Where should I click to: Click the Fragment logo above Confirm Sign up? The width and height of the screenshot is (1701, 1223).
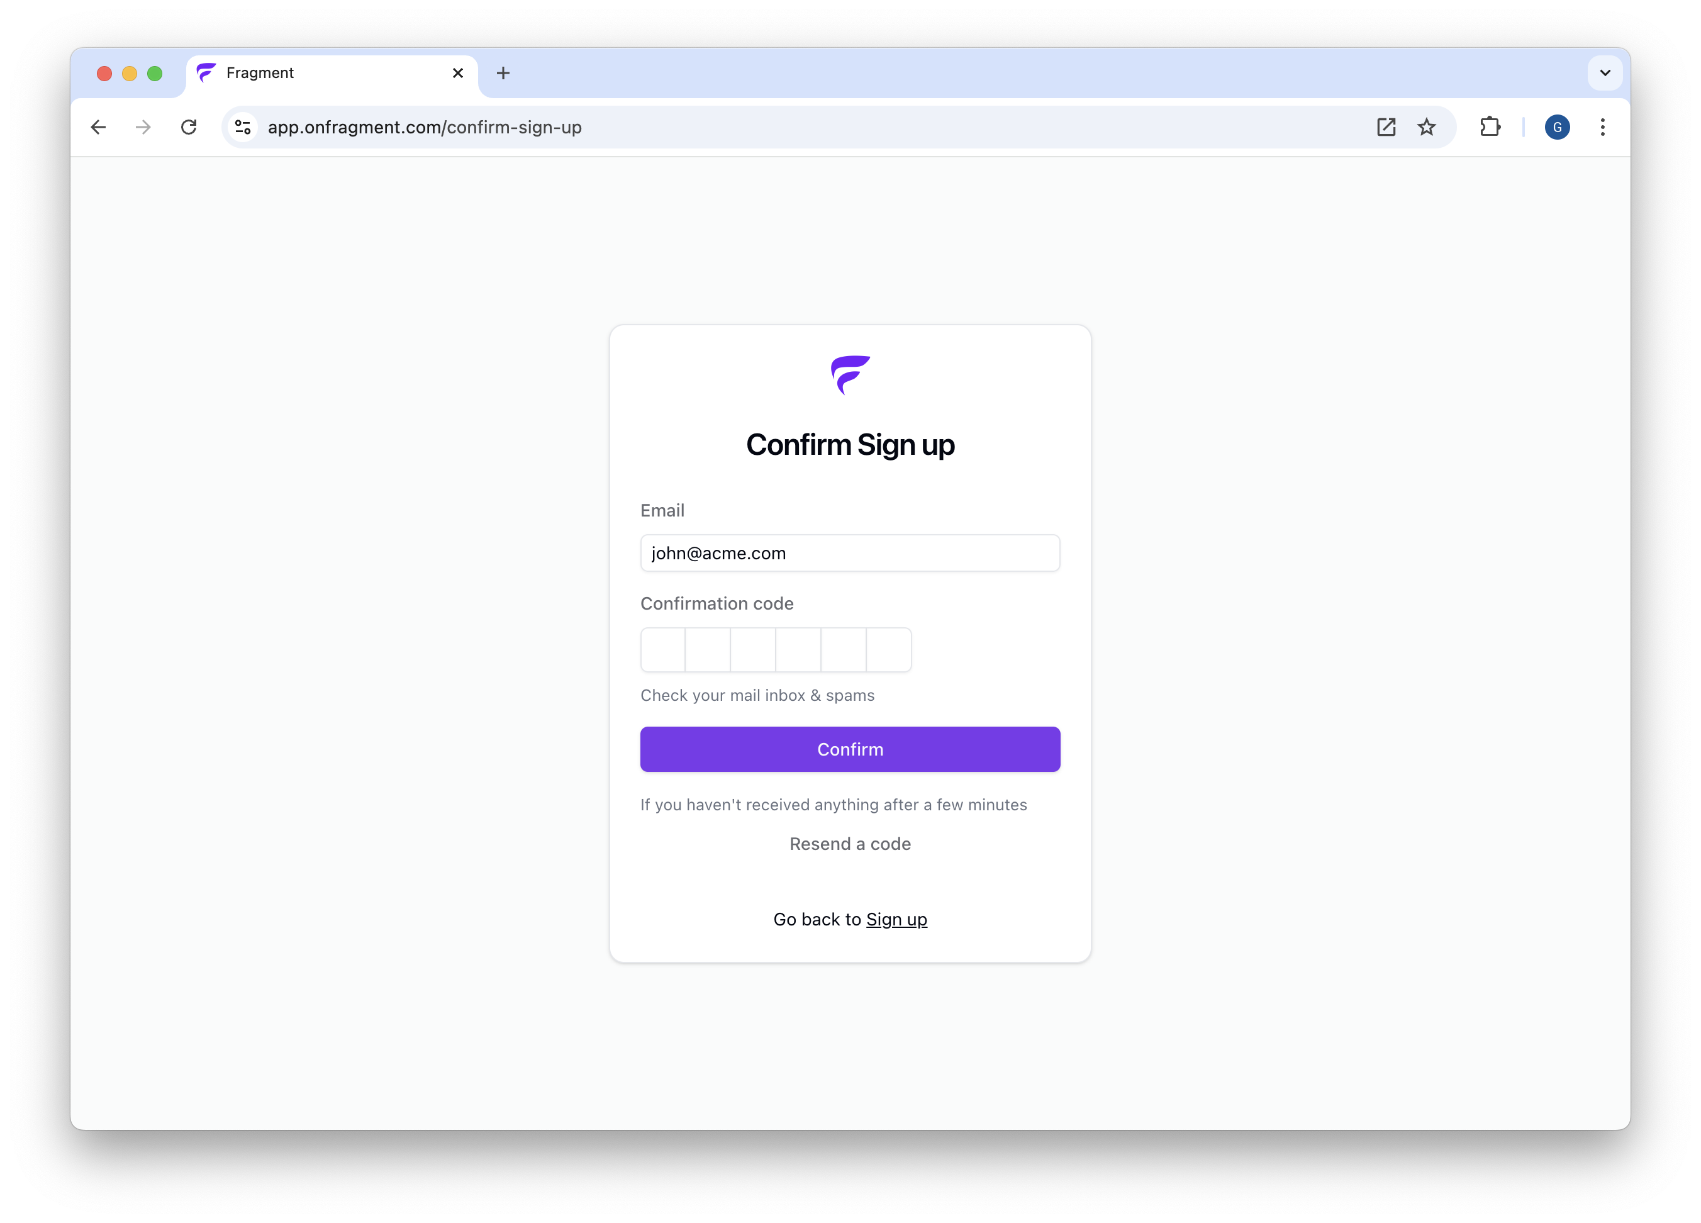point(849,375)
